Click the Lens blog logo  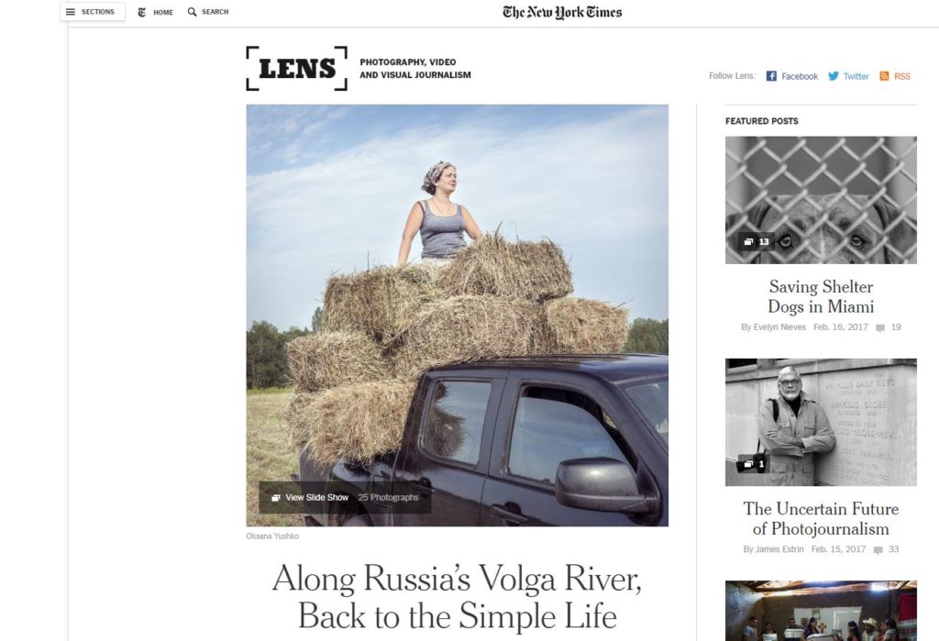296,68
